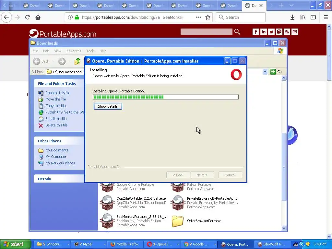The image size is (332, 249).
Task: Open Edit menu in Downloads window
Action: point(46,51)
